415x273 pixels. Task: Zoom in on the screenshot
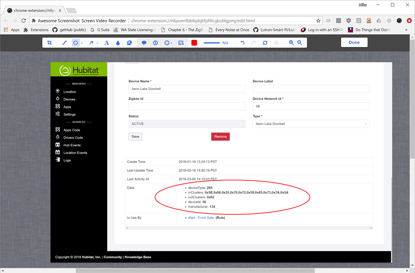pyautogui.click(x=291, y=43)
